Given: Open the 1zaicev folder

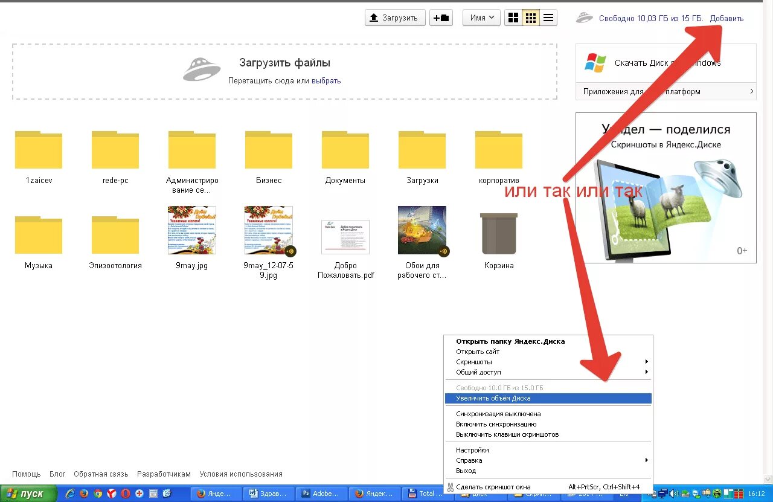Looking at the screenshot, I should click(39, 150).
